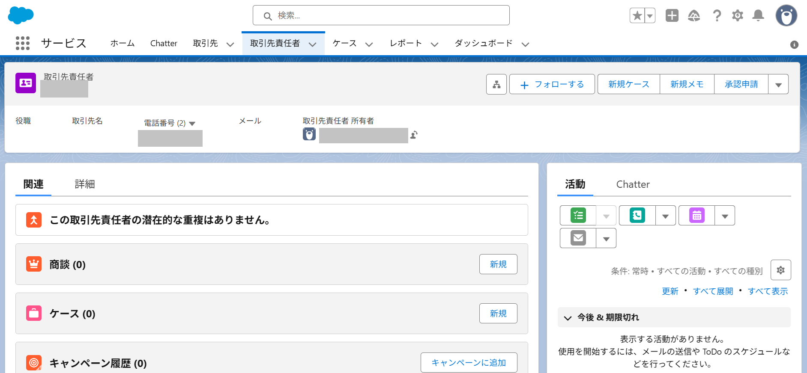Click the すべて展開 link
Screen dimensions: 807x373
click(713, 291)
